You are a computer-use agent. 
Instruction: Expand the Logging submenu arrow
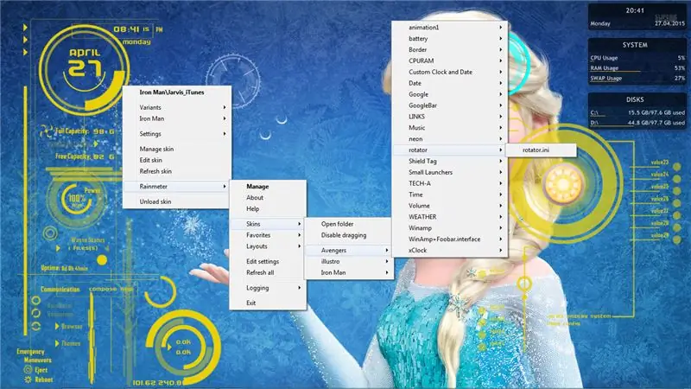[x=299, y=288]
